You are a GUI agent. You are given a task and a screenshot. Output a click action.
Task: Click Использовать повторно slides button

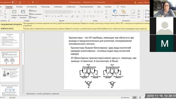pos(23,14)
